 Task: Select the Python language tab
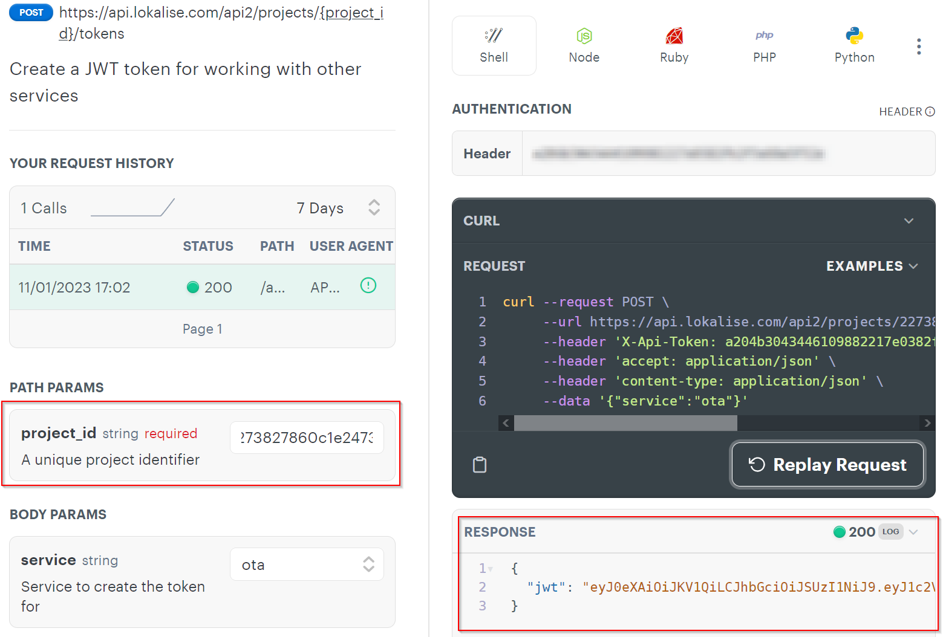pyautogui.click(x=854, y=46)
